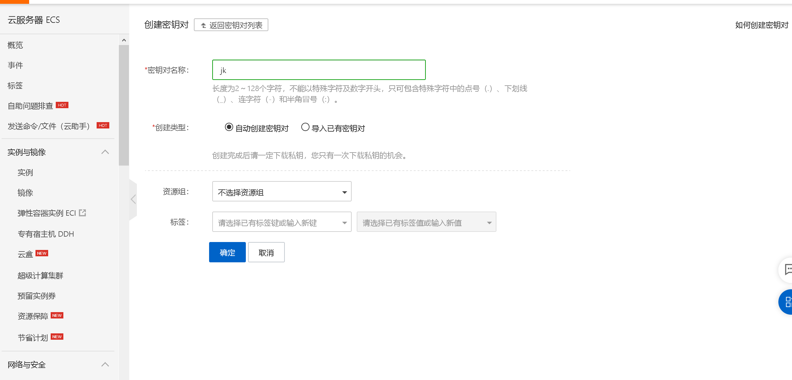Select 自动创建密钥对 radio option
Viewport: 792px width, 380px height.
click(229, 127)
